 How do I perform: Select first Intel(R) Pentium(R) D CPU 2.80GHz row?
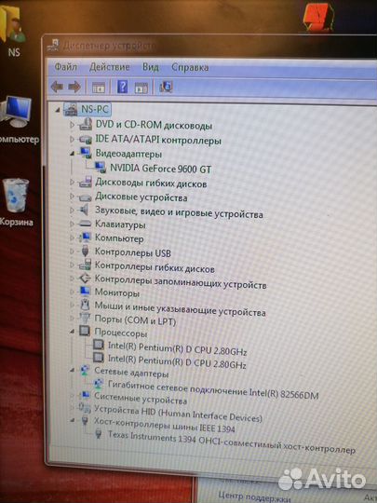coord(177,349)
